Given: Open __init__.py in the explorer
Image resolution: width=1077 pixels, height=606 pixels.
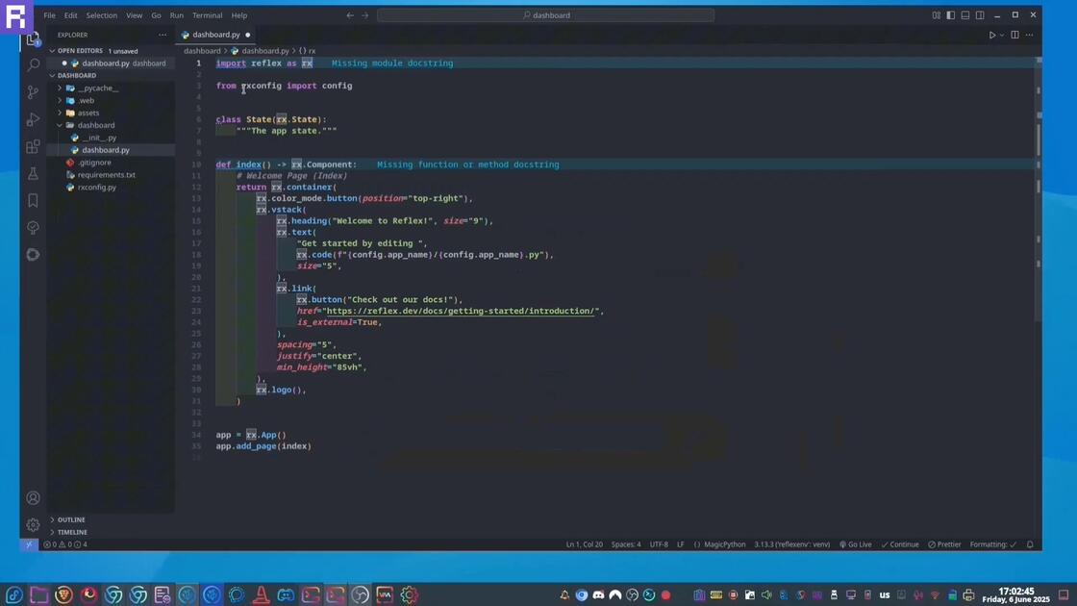Looking at the screenshot, I should pyautogui.click(x=100, y=138).
